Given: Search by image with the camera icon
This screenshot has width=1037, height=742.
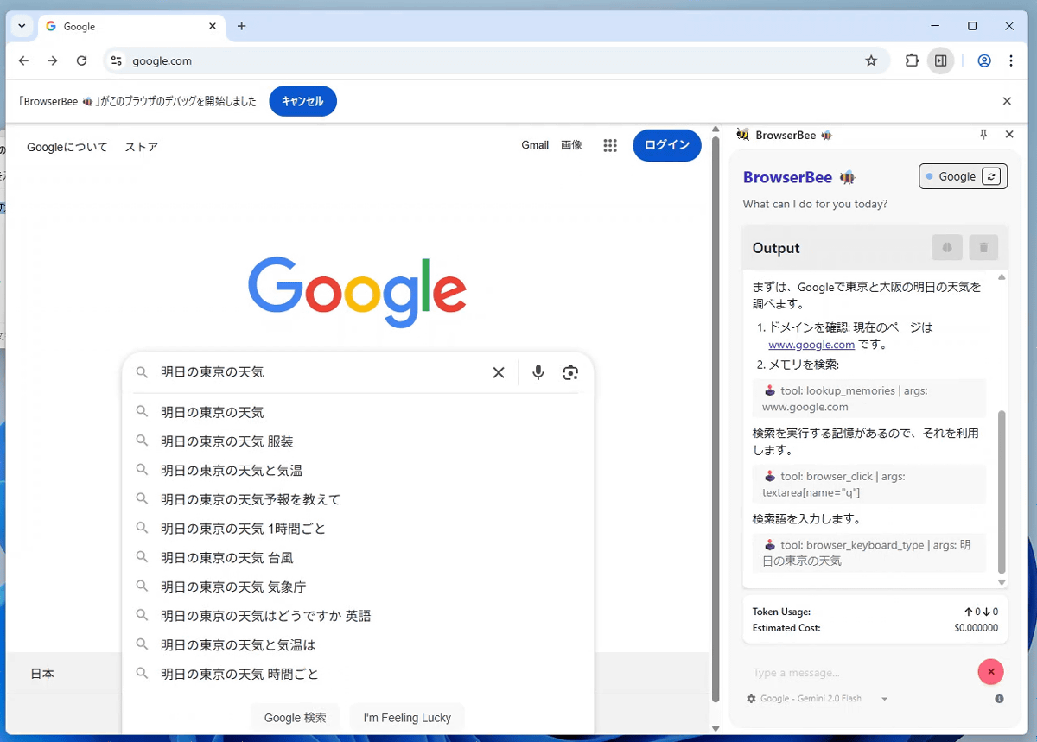Looking at the screenshot, I should [570, 372].
